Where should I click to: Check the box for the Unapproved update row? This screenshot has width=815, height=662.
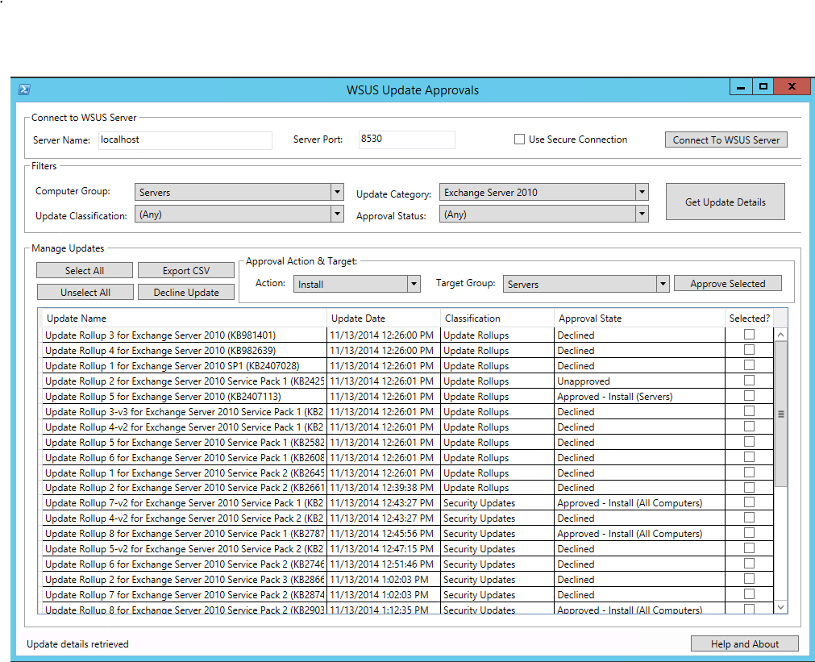pyautogui.click(x=749, y=381)
